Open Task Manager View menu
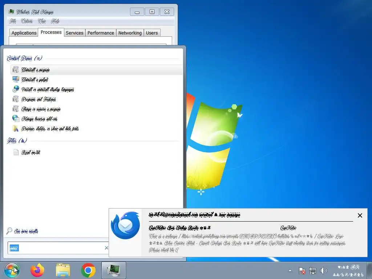This screenshot has height=279, width=372. tap(42, 21)
